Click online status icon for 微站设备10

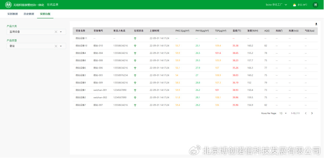pyautogui.click(x=135, y=46)
